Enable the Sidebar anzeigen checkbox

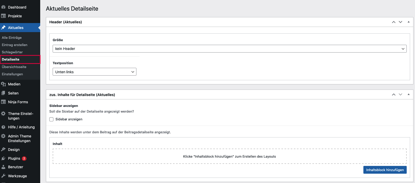[x=51, y=119]
